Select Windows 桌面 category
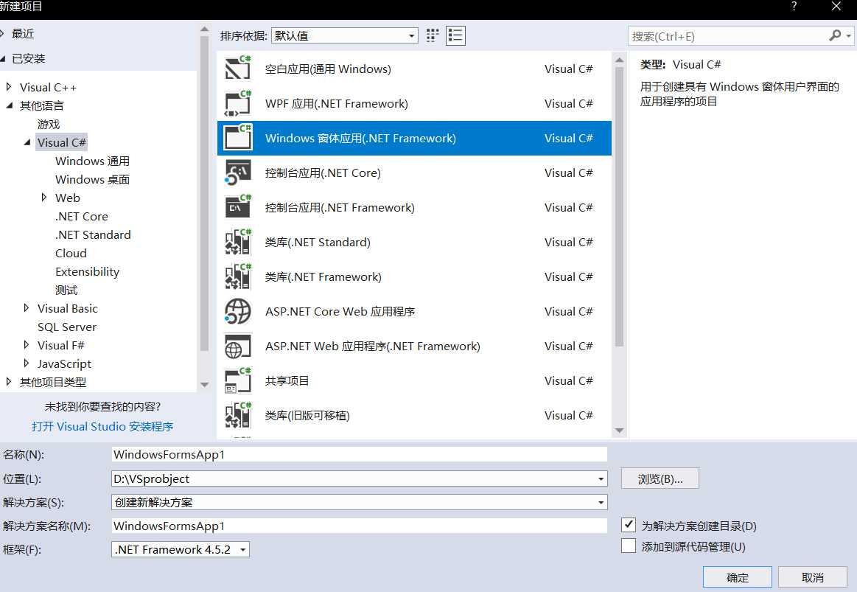This screenshot has width=857, height=592. click(92, 179)
